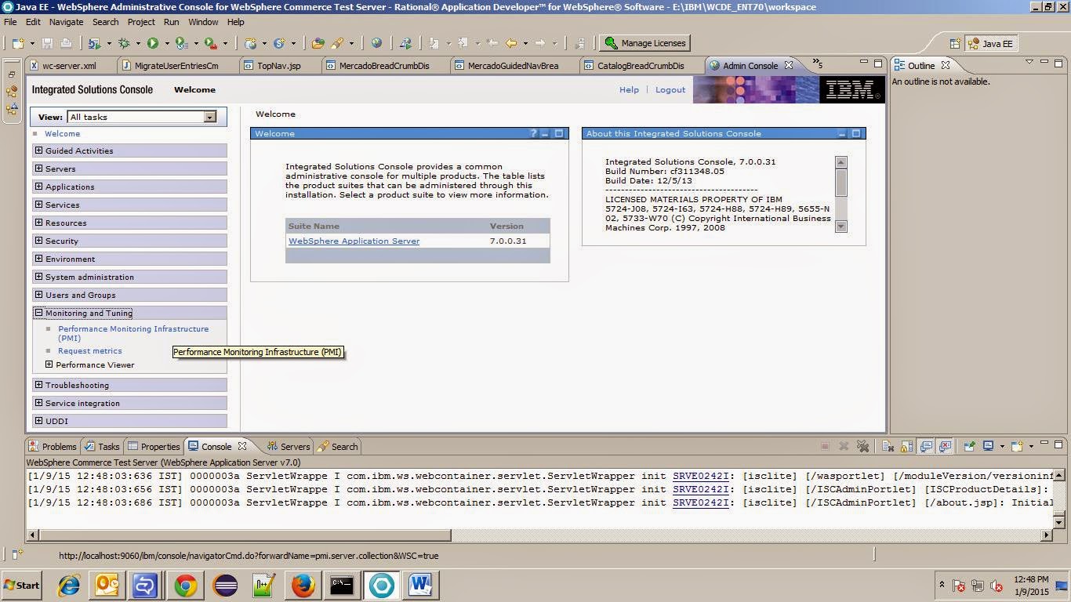This screenshot has width=1071, height=602.
Task: Switch to the Servers view tab
Action: coord(289,446)
